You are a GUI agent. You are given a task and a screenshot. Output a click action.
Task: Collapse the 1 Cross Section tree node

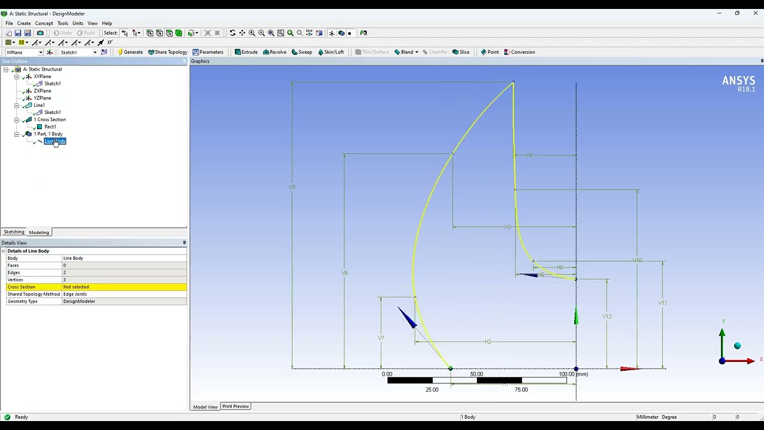tap(17, 119)
